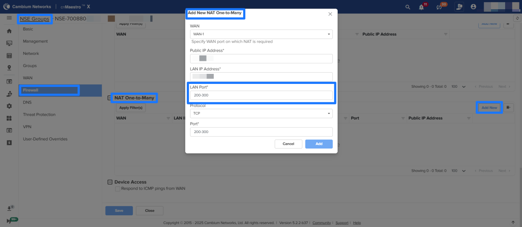522x227 pixels.
Task: Open the search icon in top bar
Action: [407, 7]
